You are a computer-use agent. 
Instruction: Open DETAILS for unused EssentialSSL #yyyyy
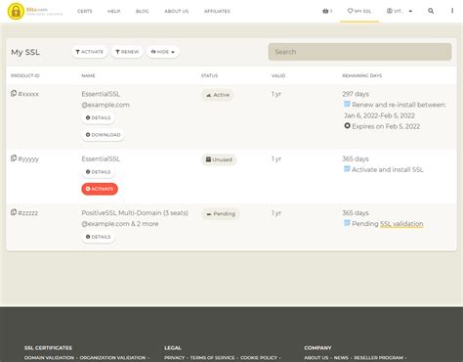98,172
